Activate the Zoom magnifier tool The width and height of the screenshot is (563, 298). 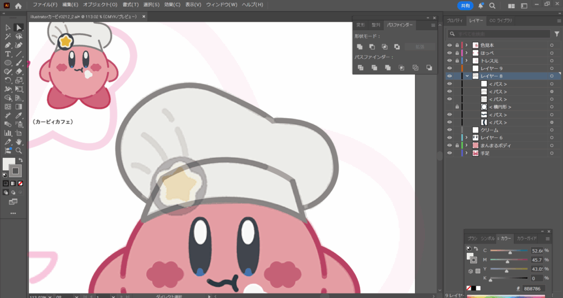click(19, 150)
